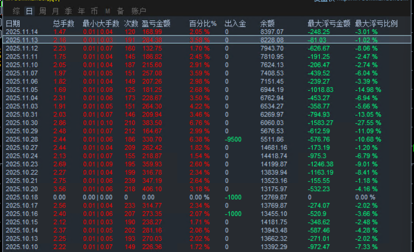Switch to the 季 quarterly tab
The image size is (414, 252).
pos(68,11)
